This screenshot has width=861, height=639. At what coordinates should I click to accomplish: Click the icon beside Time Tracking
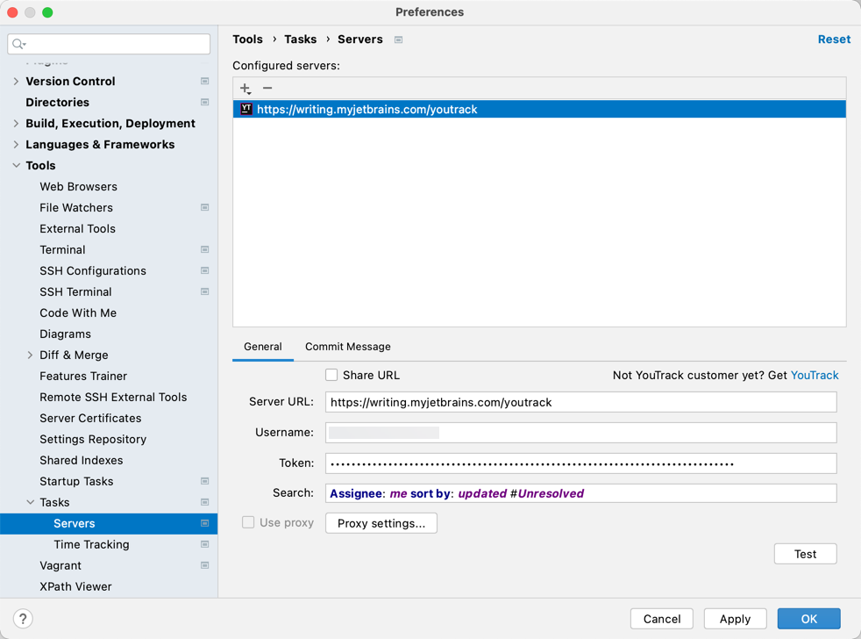click(204, 544)
